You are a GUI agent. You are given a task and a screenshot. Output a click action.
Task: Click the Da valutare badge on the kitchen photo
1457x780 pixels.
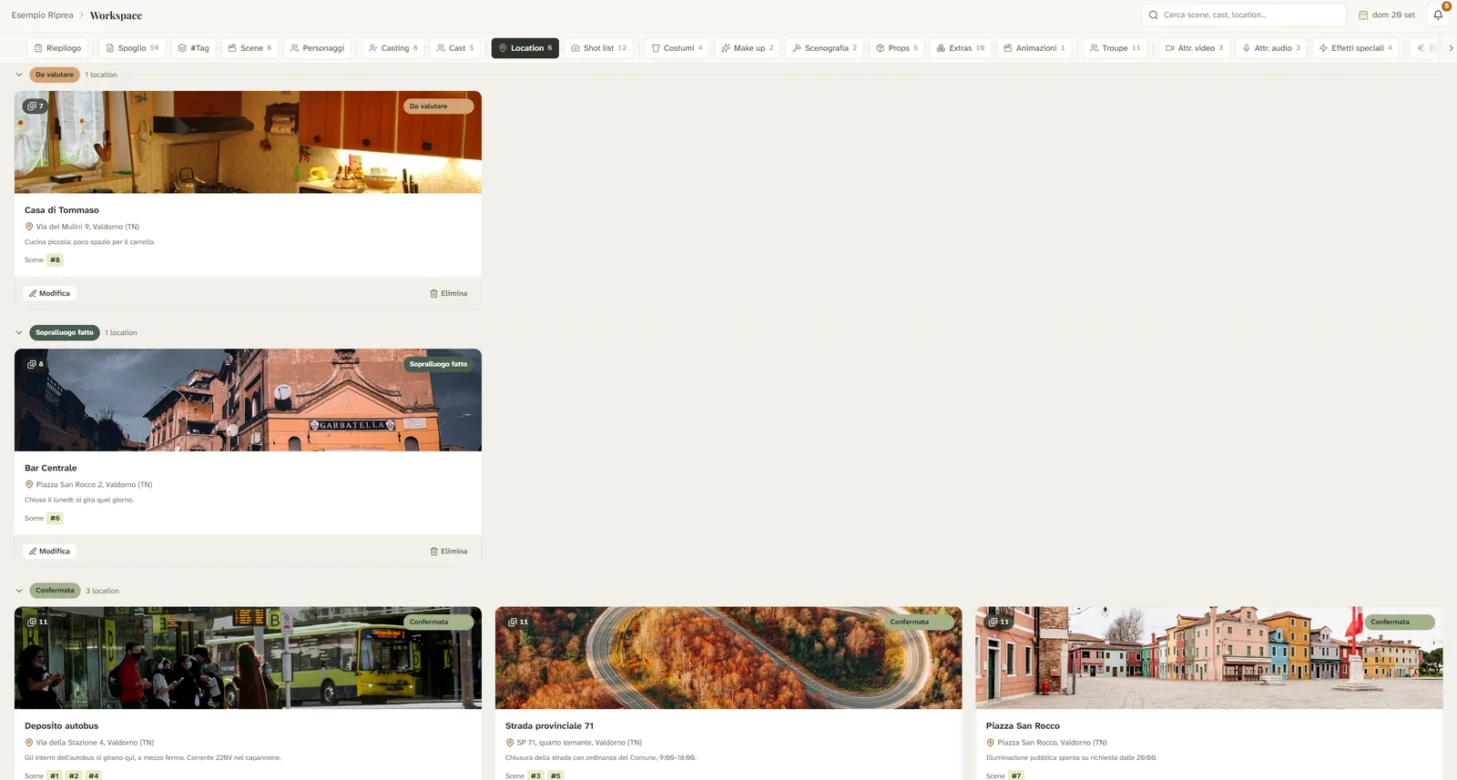[x=438, y=106]
